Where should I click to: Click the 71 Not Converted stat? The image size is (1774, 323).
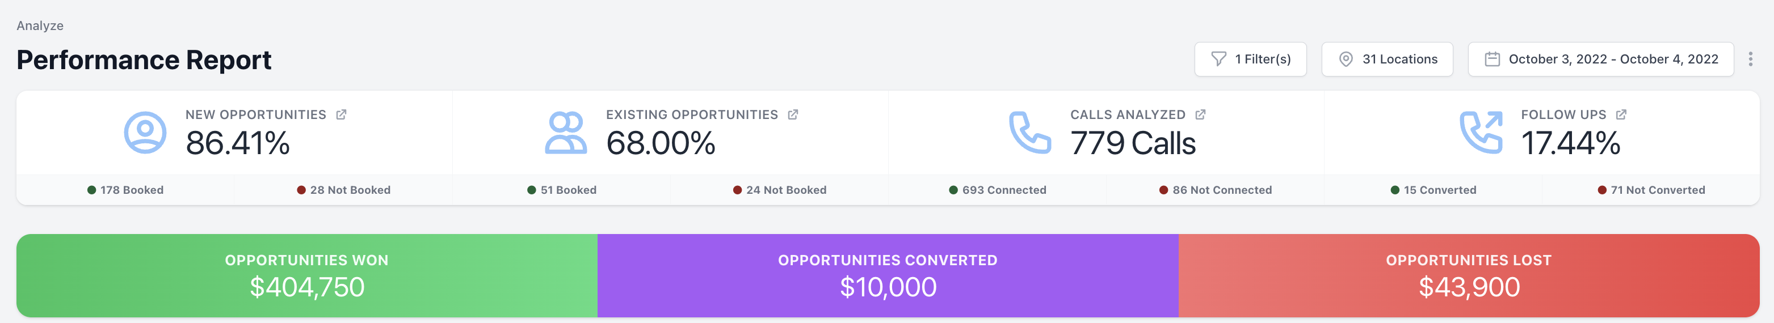(x=1651, y=190)
